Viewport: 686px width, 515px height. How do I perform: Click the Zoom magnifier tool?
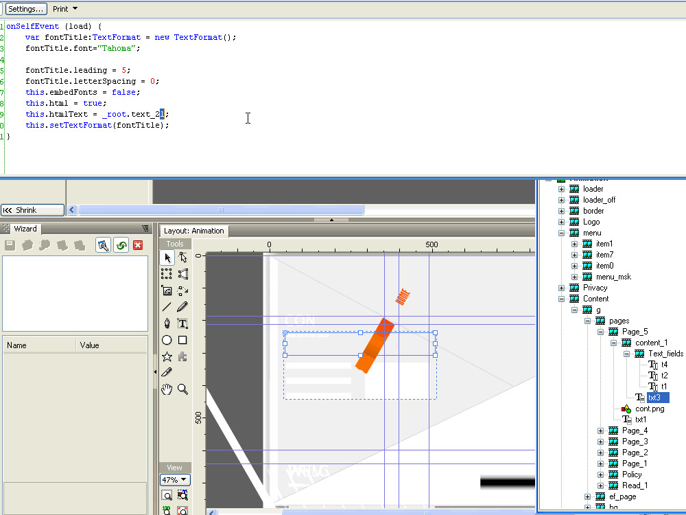coord(182,389)
